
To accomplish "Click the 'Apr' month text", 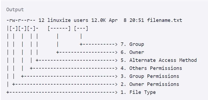I will [x=113, y=20].
